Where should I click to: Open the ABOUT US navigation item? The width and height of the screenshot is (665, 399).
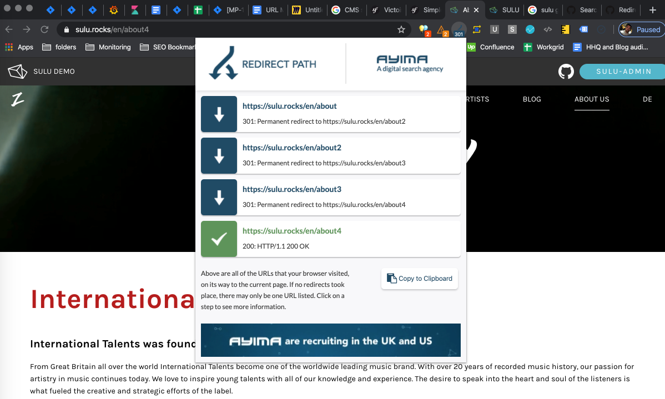[592, 99]
